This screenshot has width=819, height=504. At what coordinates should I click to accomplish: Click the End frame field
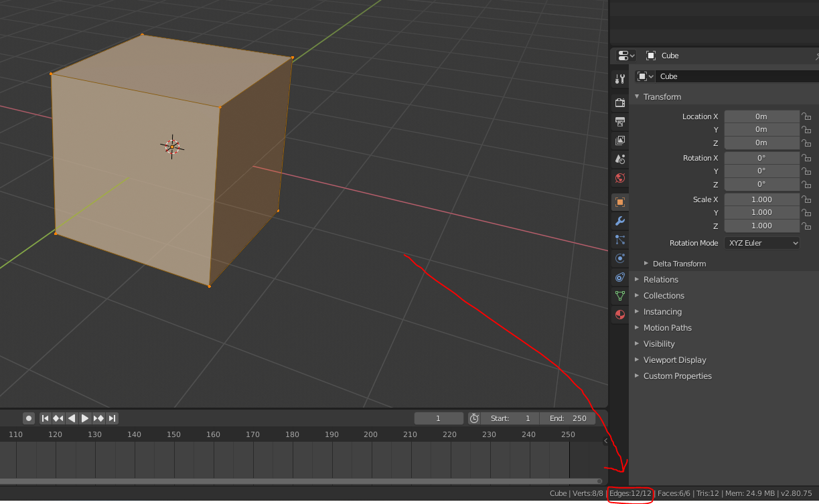tap(568, 418)
